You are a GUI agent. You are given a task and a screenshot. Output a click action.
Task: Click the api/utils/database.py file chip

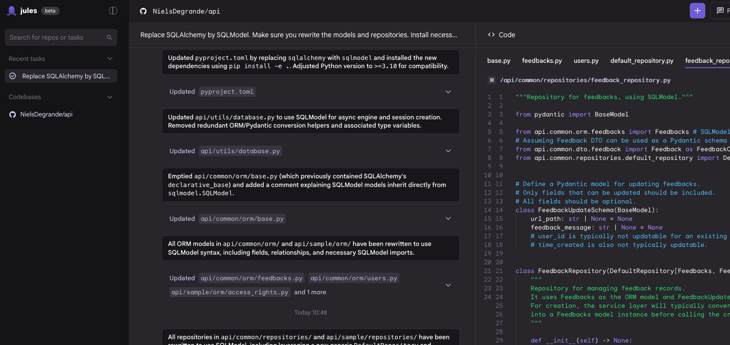coord(240,151)
